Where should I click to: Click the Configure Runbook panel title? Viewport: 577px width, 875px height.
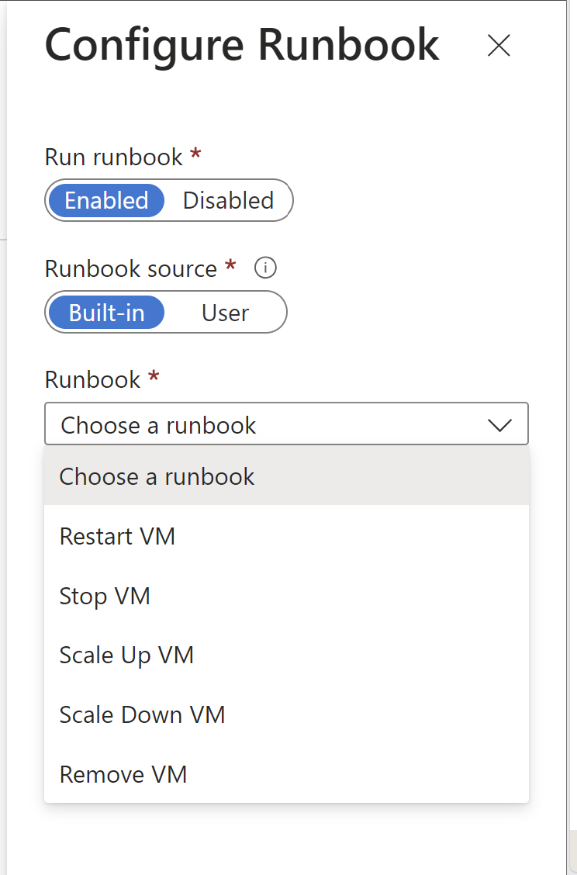coord(242,45)
